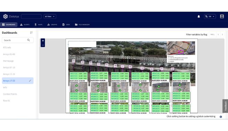Select the Arrays 17-22 dashboard
Screen dimensions: 228x131
tap(18, 81)
